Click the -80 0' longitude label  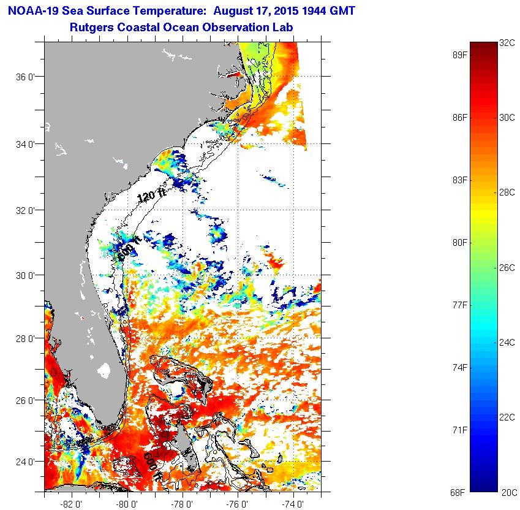click(x=127, y=504)
